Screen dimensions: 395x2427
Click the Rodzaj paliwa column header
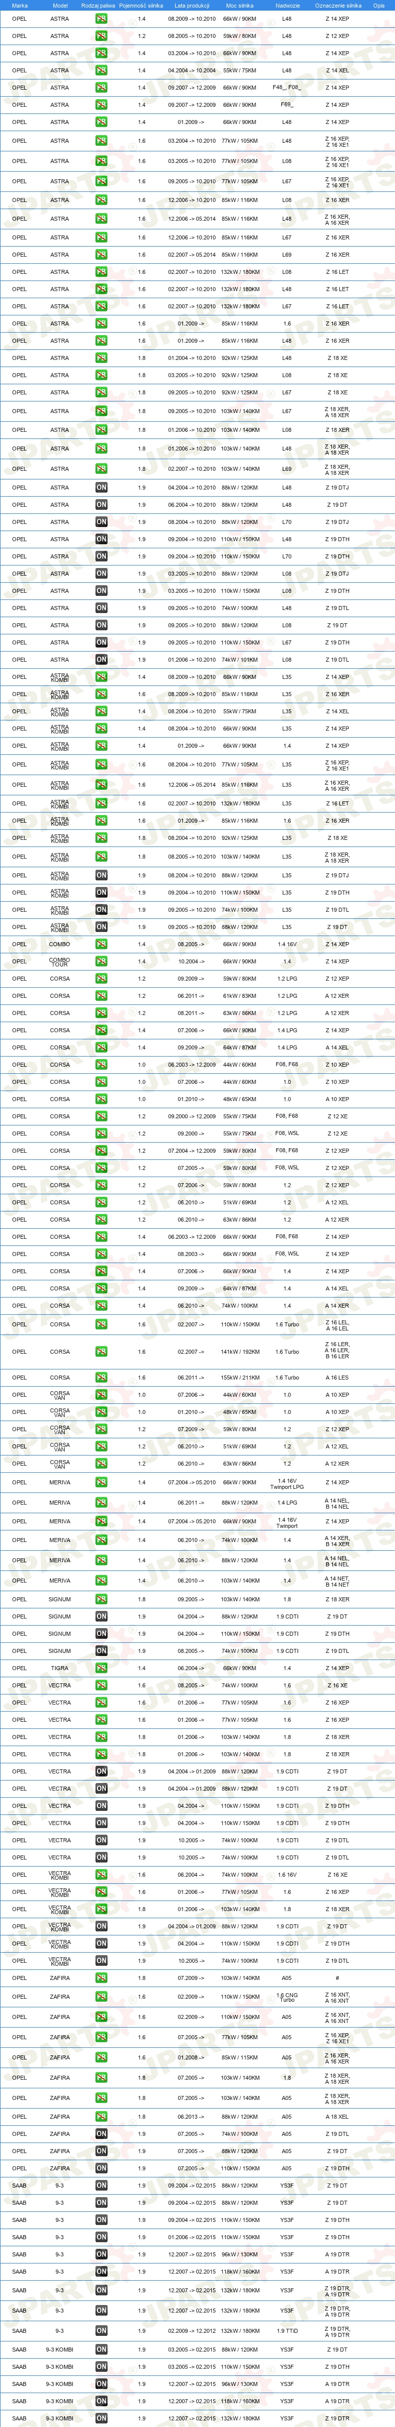pyautogui.click(x=99, y=6)
